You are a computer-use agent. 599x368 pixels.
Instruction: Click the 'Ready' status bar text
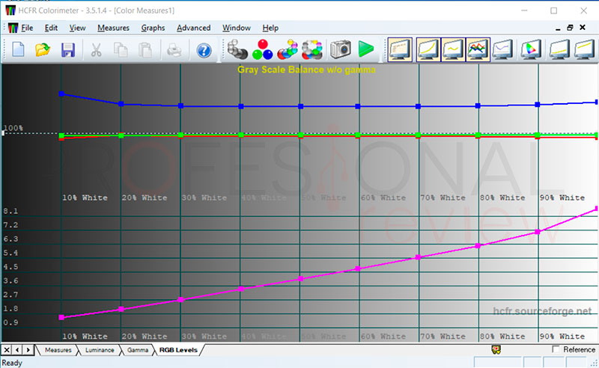12,363
